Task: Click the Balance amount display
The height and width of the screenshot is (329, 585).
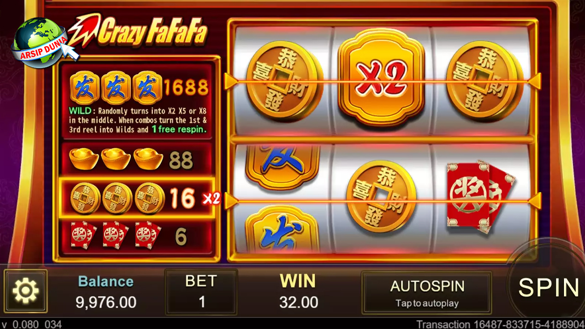Action: (106, 292)
